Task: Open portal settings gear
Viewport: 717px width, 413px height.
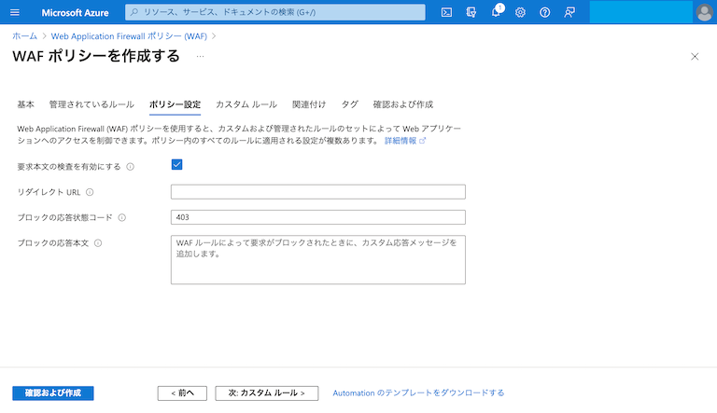Action: point(520,12)
